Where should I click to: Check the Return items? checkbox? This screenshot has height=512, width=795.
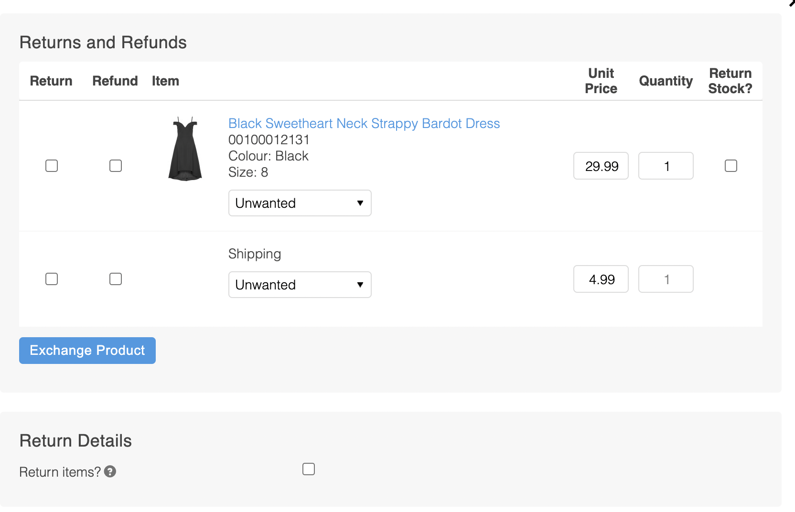[x=309, y=469]
